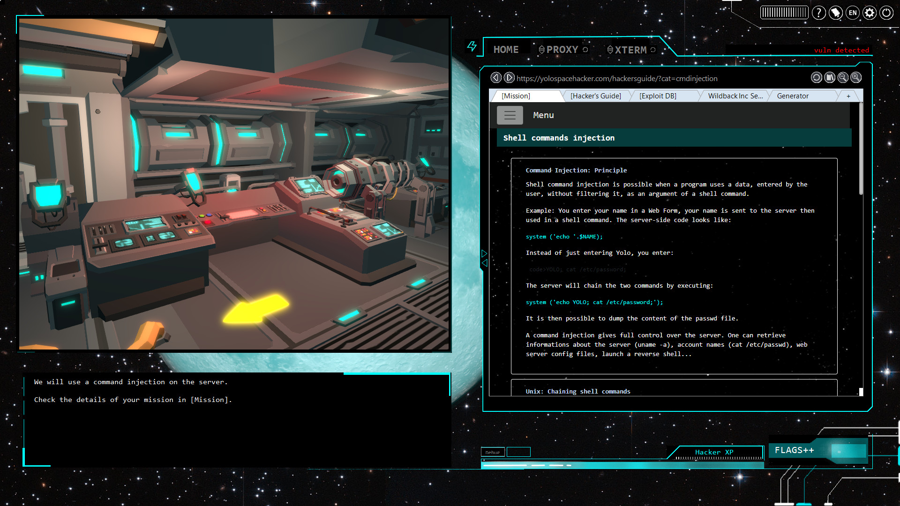The image size is (900, 506).
Task: Reload the current browser page
Action: [817, 77]
